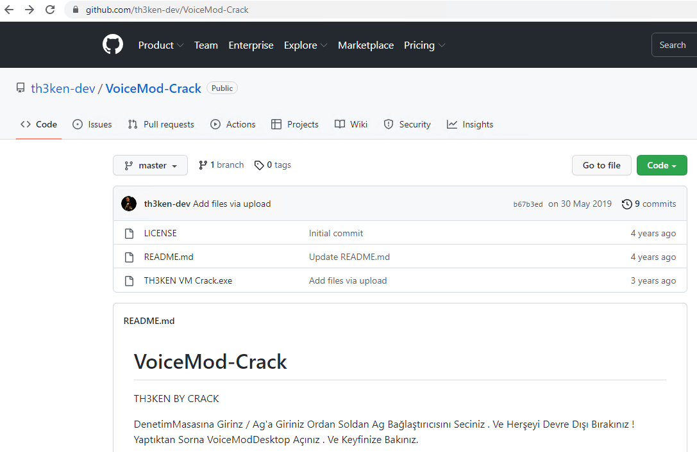Open the Product dropdown menu
Screen dimensions: 697x452
[x=160, y=45]
